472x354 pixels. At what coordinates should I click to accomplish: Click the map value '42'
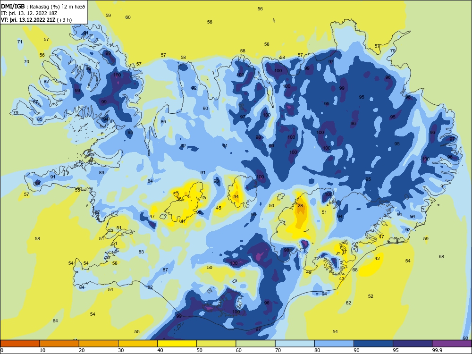pyautogui.click(x=377, y=259)
